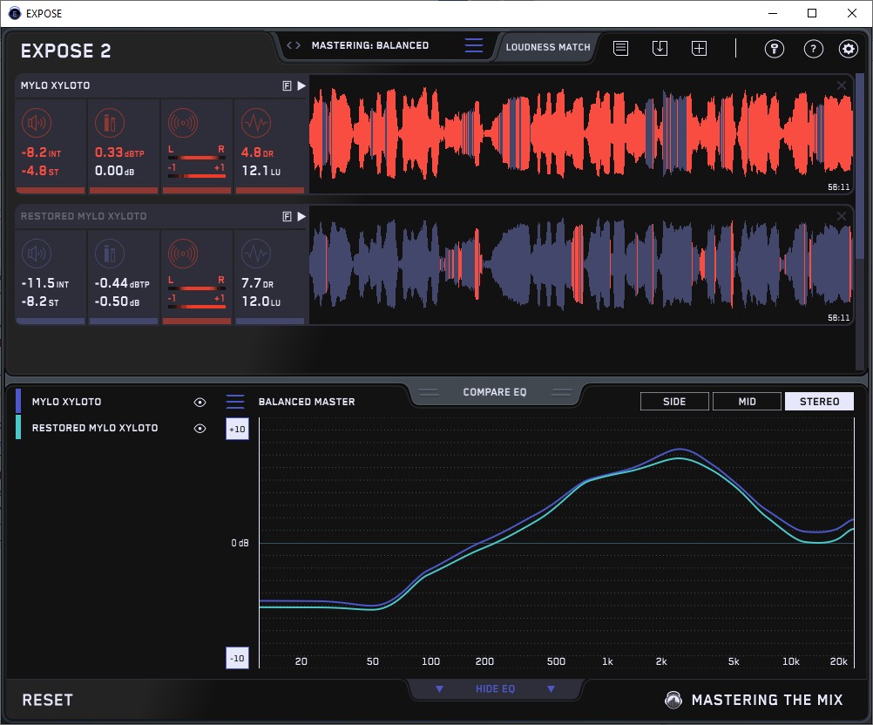Click the Reset button
Viewport: 873px width, 725px height.
48,700
